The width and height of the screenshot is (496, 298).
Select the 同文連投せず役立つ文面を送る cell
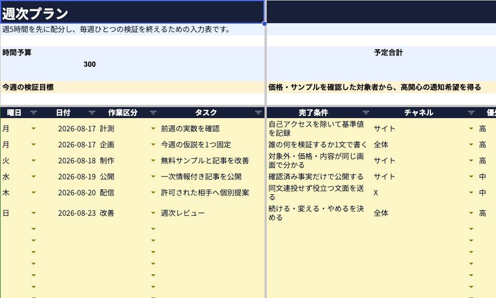(x=319, y=193)
